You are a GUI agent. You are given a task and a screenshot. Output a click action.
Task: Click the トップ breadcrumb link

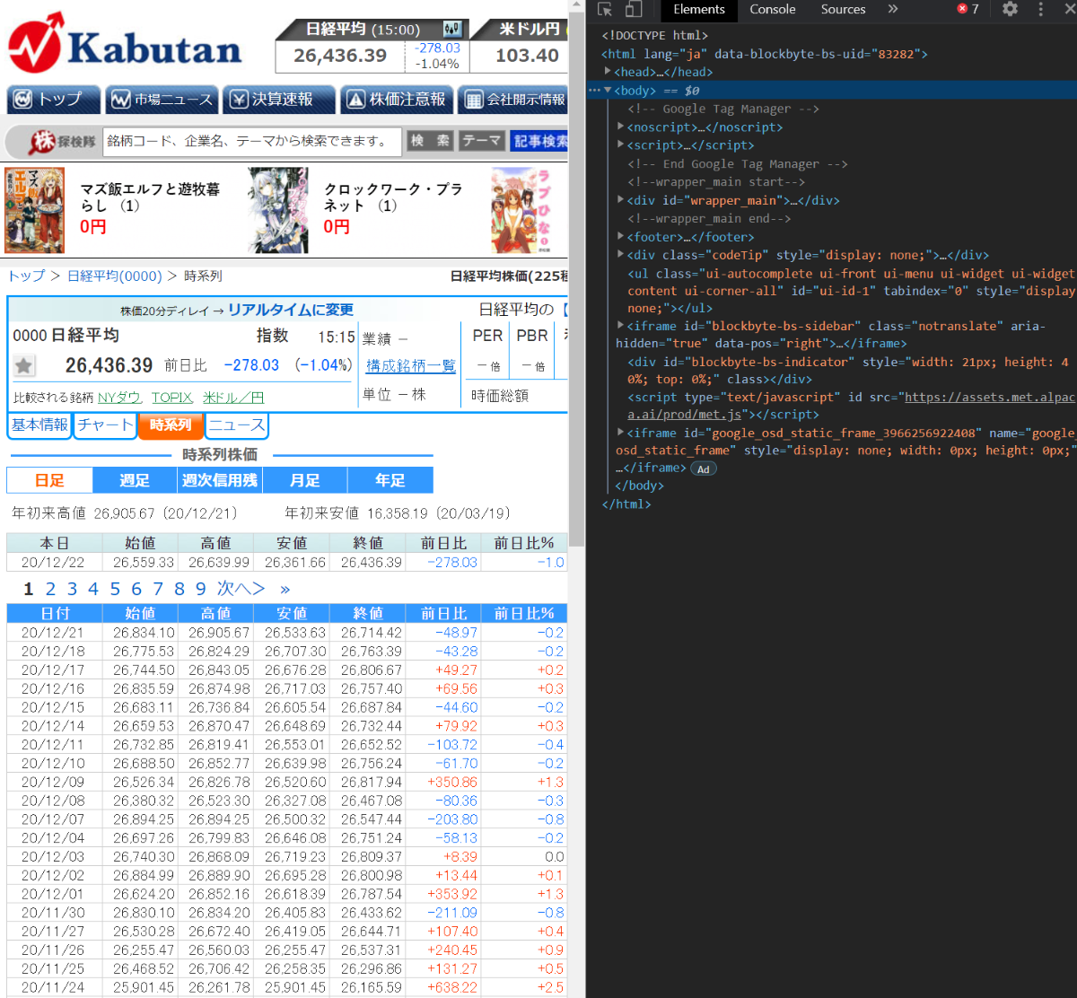[26, 276]
